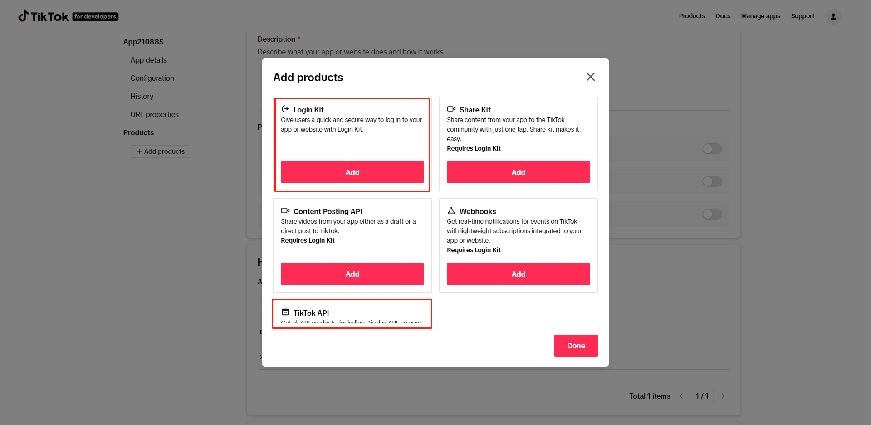
Task: Open the user profile avatar icon
Action: (x=833, y=16)
